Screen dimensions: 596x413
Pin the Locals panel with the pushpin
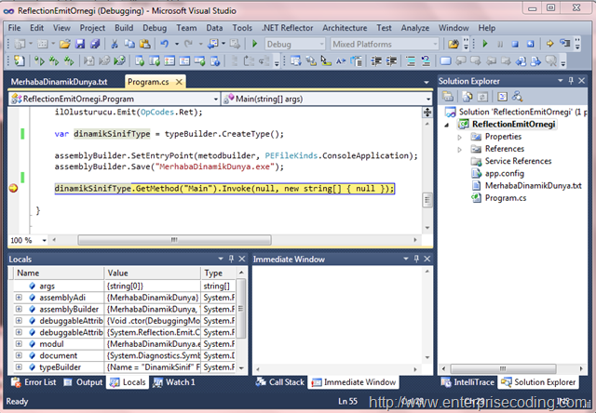pyautogui.click(x=231, y=259)
